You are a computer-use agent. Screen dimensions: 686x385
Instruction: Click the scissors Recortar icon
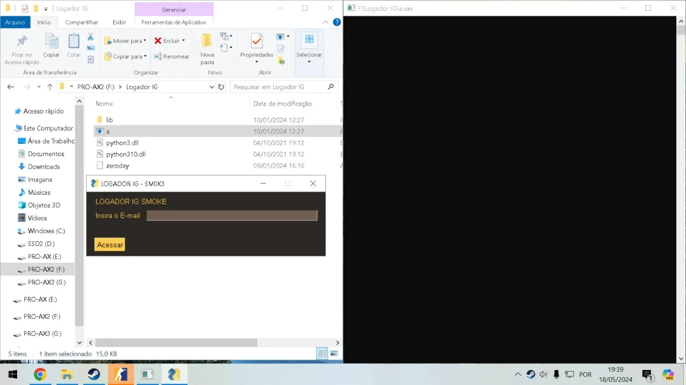point(91,37)
